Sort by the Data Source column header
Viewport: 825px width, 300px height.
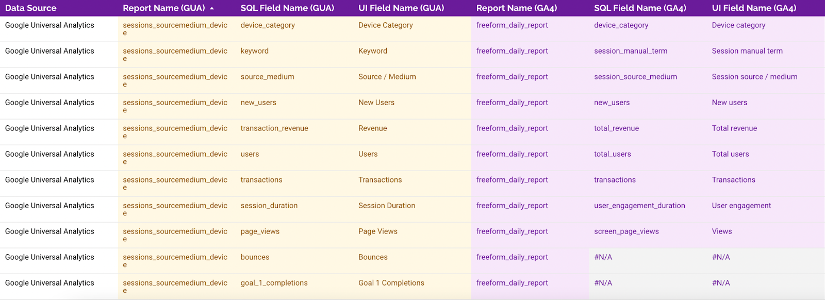point(31,8)
